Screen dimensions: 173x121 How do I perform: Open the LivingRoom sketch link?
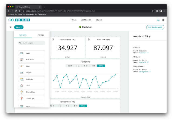pyautogui.click(x=144, y=72)
